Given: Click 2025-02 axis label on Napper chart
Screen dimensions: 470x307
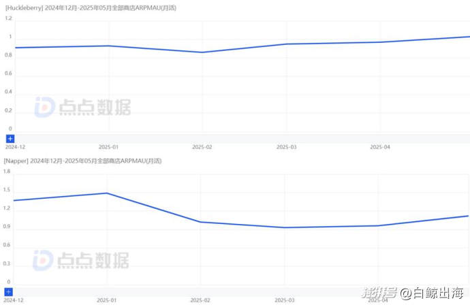Looking at the screenshot, I should (202, 300).
